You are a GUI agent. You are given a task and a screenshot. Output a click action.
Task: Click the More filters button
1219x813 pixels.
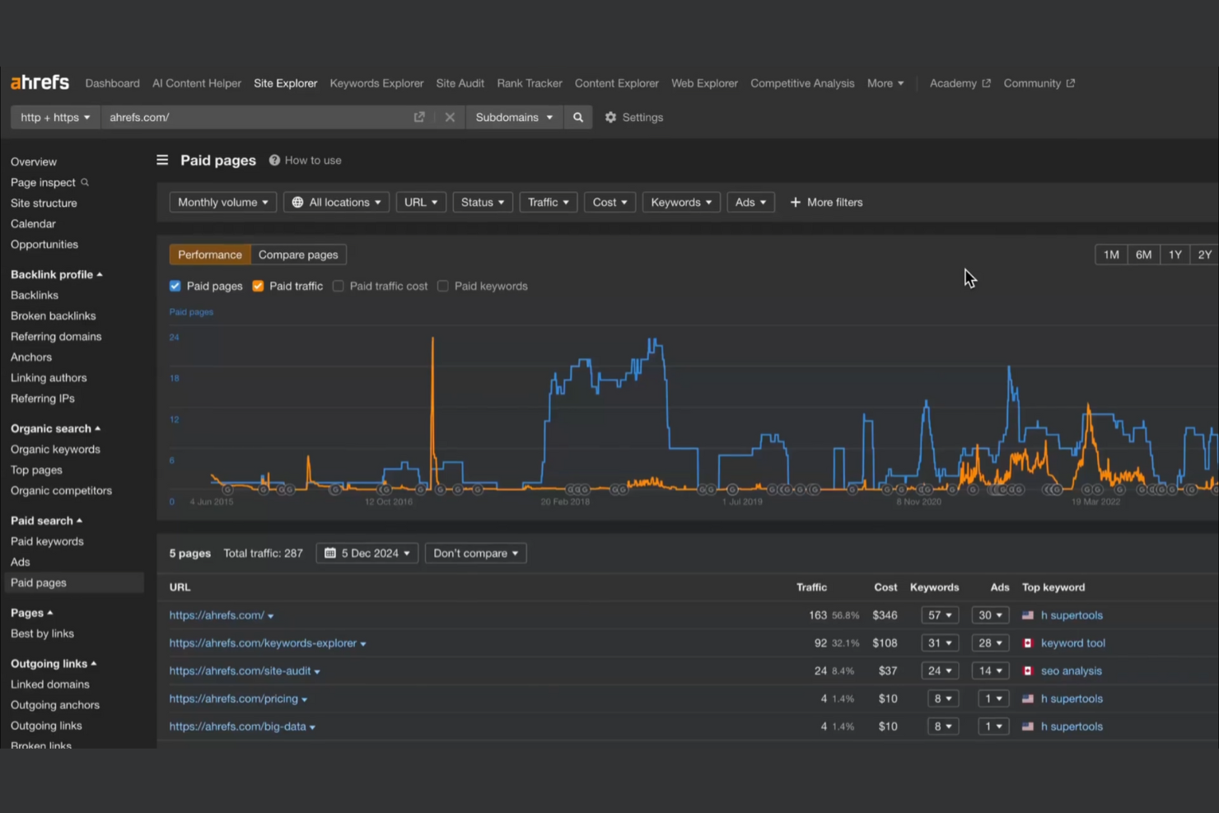826,202
